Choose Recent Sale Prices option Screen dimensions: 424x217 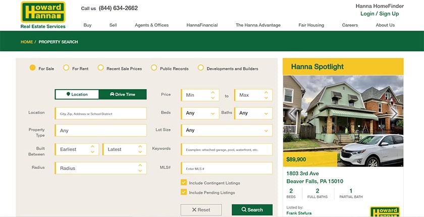(100, 67)
